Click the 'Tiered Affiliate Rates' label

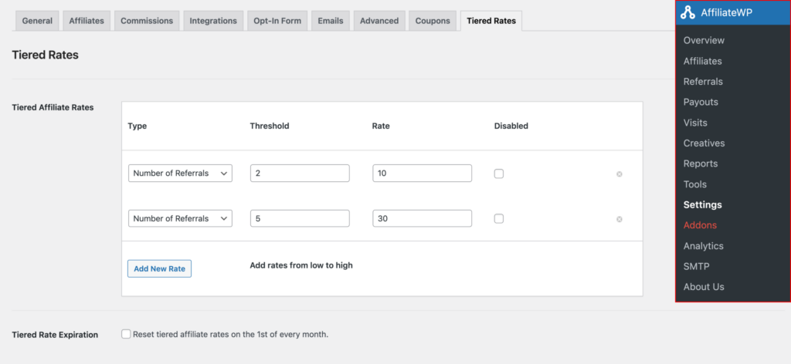click(x=53, y=107)
